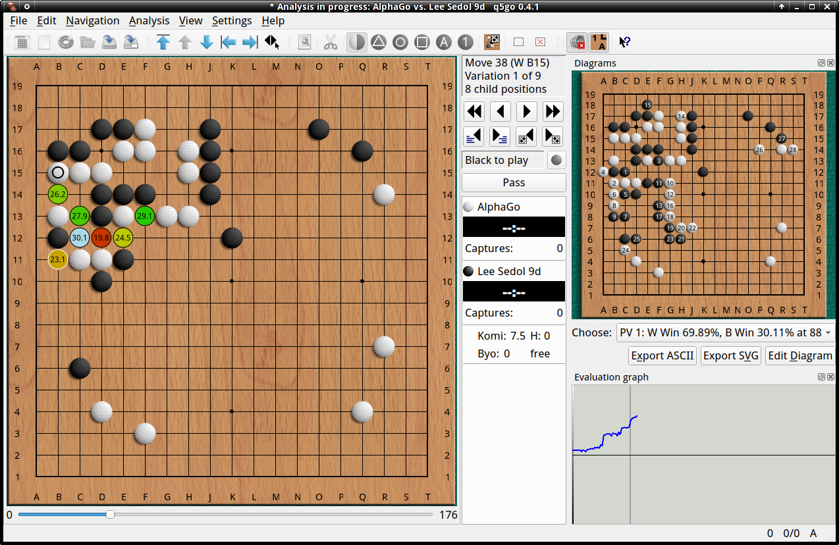Click the 'Komi: 7.5' text
The width and height of the screenshot is (839, 545).
coord(501,336)
